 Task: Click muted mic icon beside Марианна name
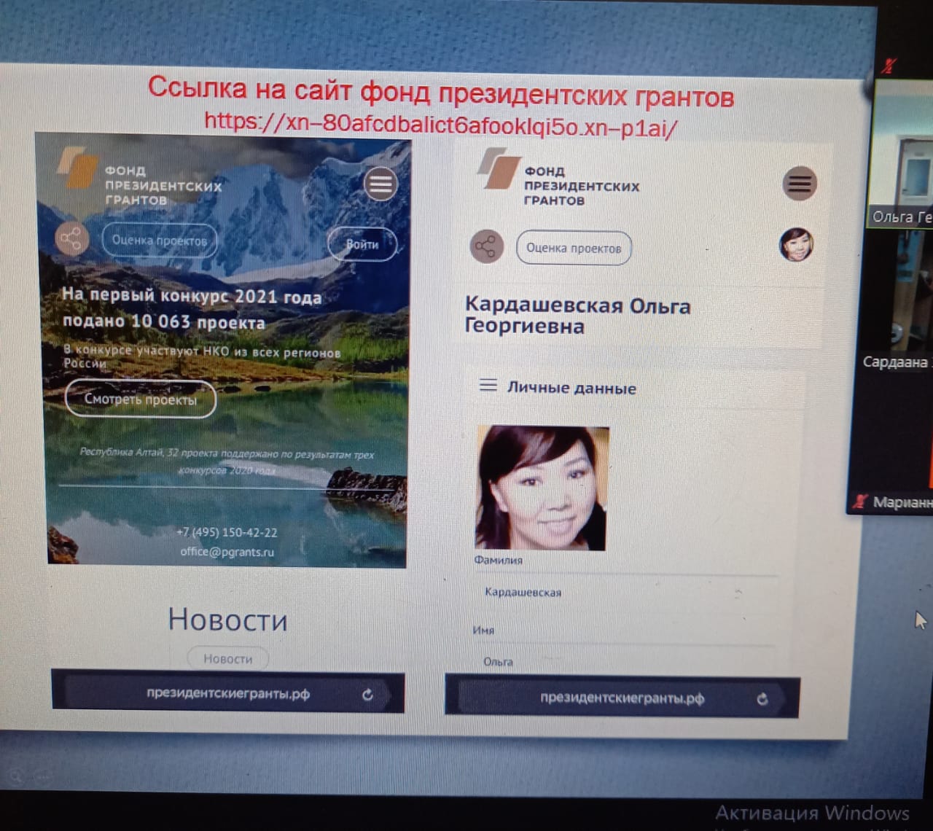[861, 502]
